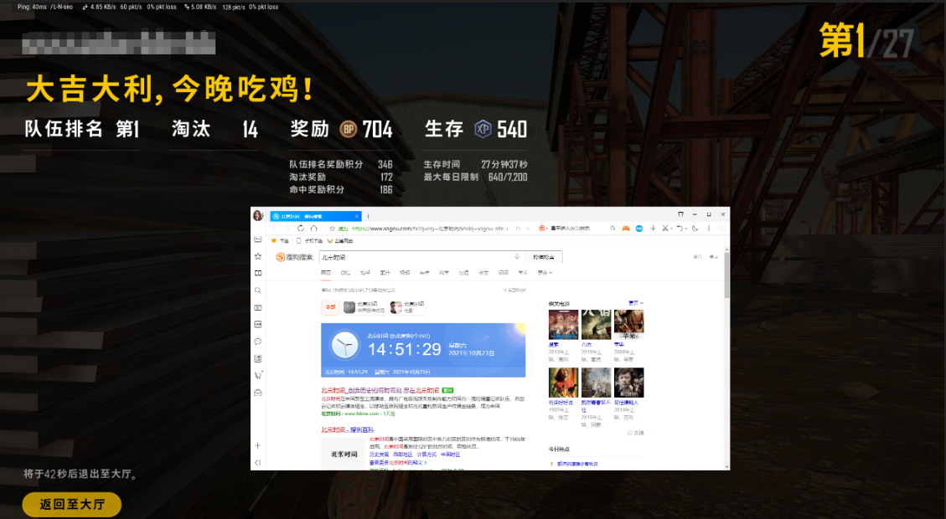Screen dimensions: 946x519
Task: Open the 2014年 movie poster in second row
Action: pyautogui.click(x=628, y=383)
